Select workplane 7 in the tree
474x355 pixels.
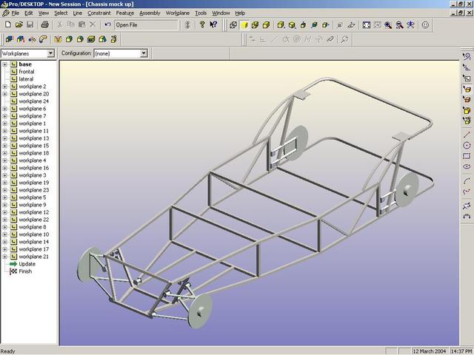[33, 116]
